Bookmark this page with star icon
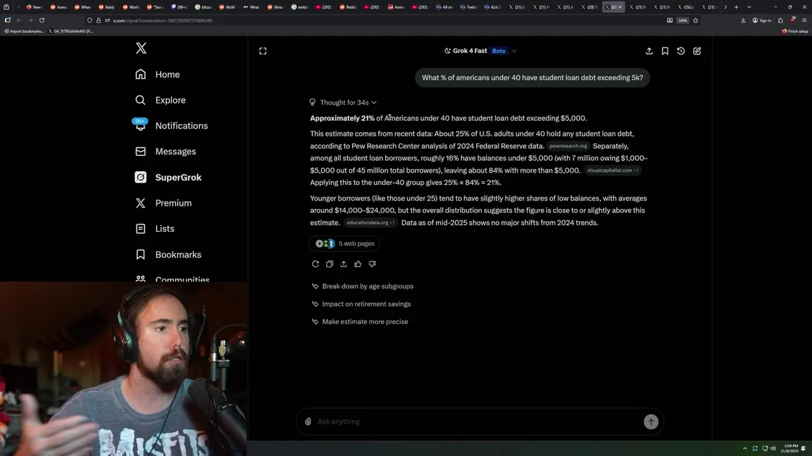The height and width of the screenshot is (456, 812). tap(695, 20)
